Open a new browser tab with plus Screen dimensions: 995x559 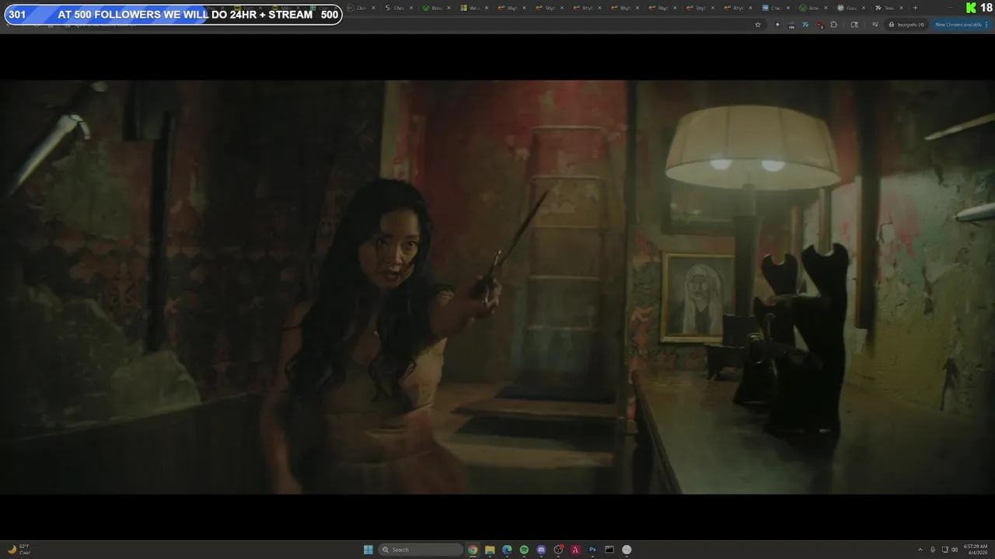tap(915, 8)
